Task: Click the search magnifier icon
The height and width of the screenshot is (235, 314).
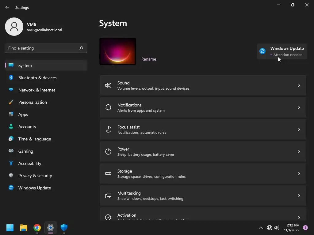Action: 81,48
